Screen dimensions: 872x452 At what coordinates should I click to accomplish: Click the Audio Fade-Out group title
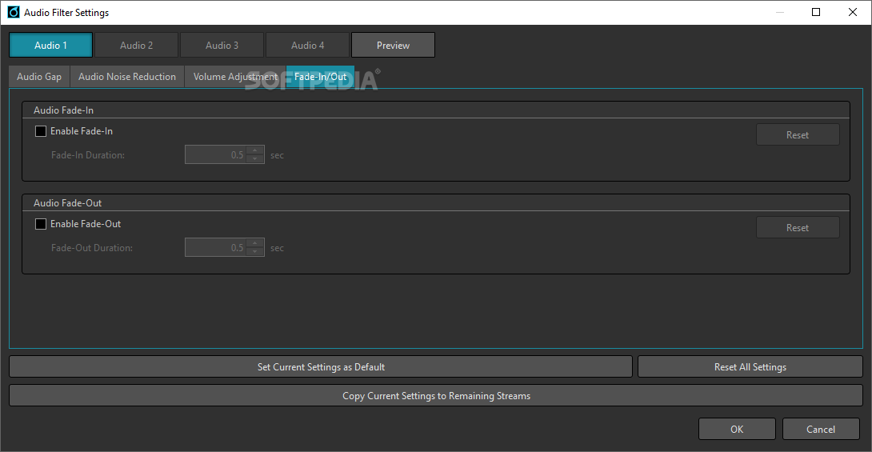[x=67, y=203]
